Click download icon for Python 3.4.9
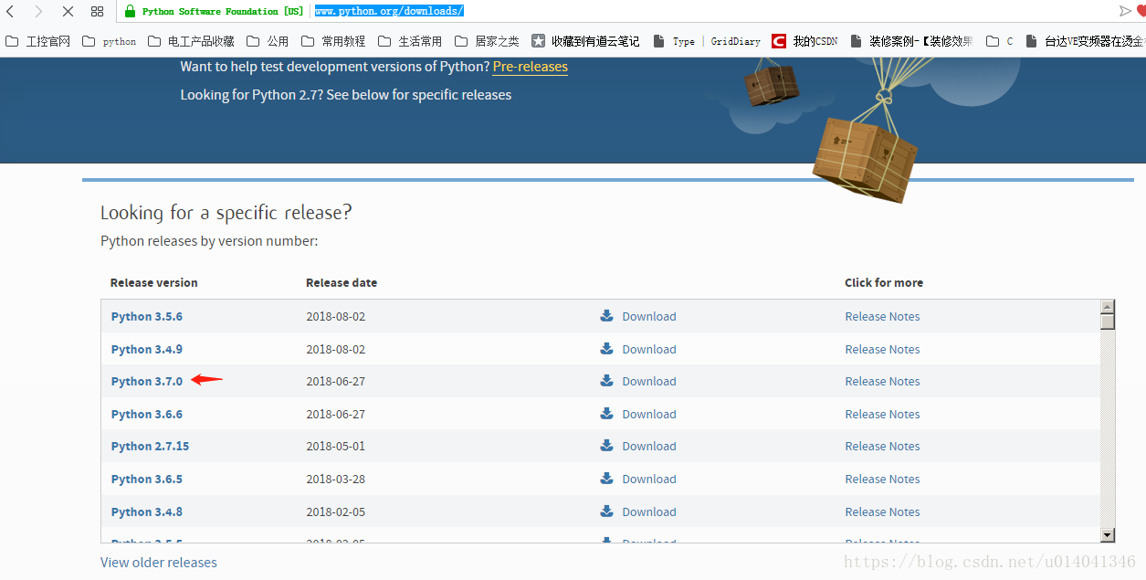This screenshot has width=1146, height=580. 606,349
